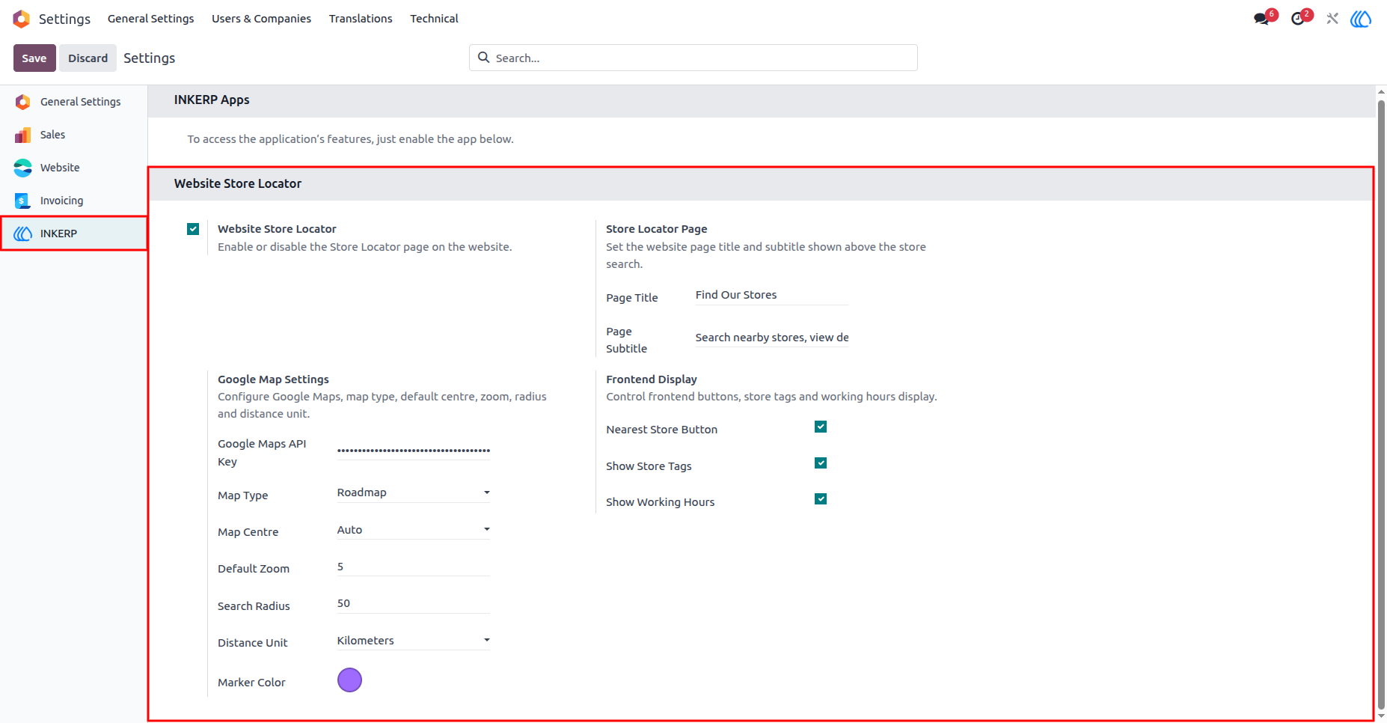Select the General Settings sidebar label
This screenshot has width=1387, height=723.
(80, 102)
